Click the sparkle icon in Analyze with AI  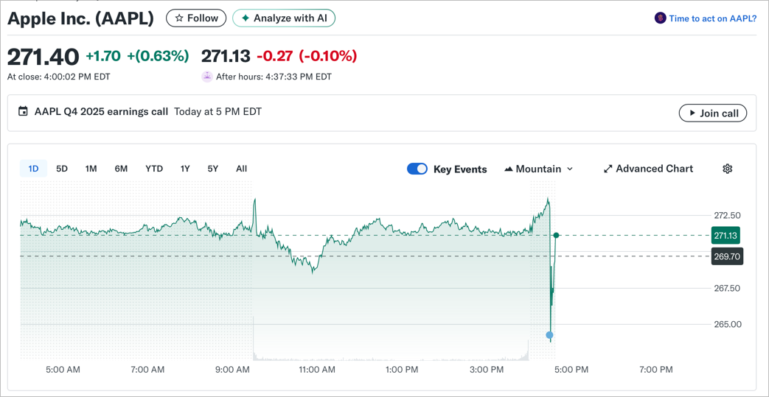(x=246, y=18)
